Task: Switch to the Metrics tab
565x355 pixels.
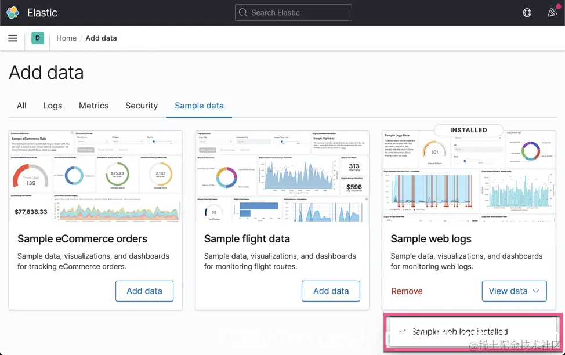Action: (94, 106)
